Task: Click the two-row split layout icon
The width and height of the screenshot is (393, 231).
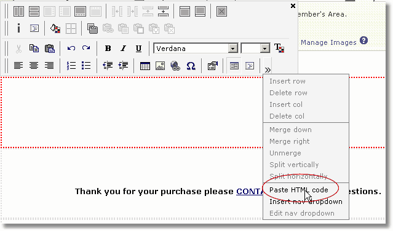Action: click(x=34, y=12)
